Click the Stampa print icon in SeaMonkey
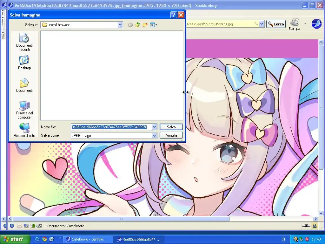 [294, 24]
